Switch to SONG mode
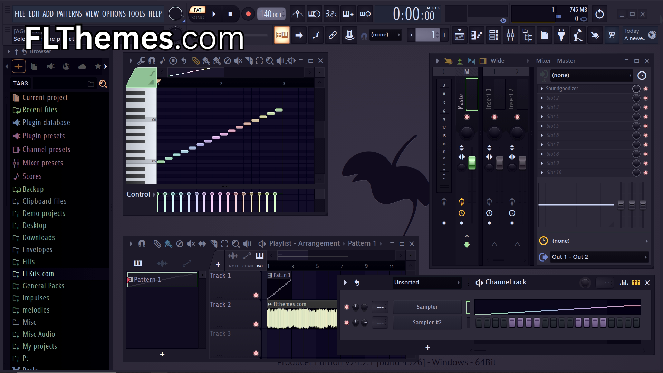The width and height of the screenshot is (663, 373). coord(198,18)
